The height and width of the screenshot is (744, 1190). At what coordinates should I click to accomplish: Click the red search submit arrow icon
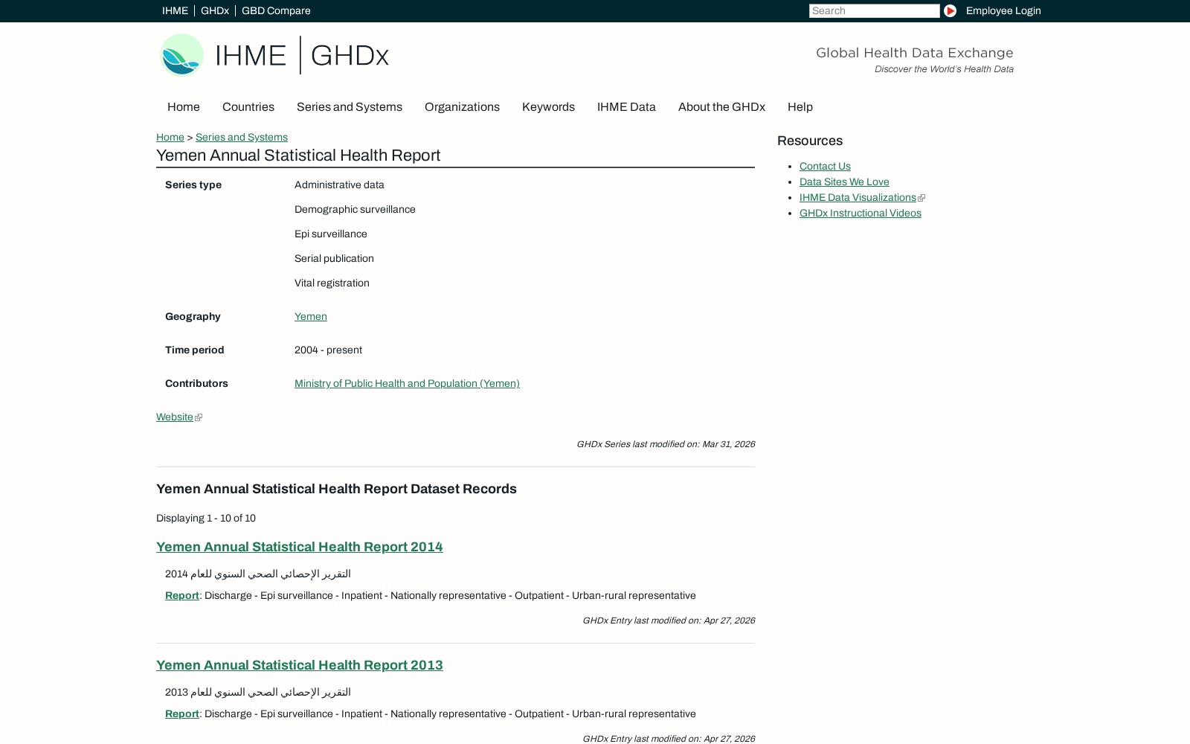click(x=950, y=10)
